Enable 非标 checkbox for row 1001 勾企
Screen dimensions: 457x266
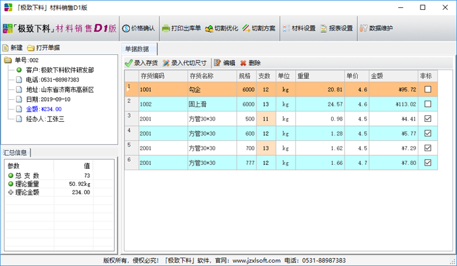coord(428,89)
